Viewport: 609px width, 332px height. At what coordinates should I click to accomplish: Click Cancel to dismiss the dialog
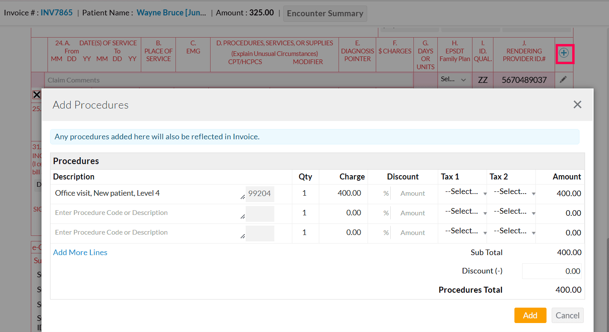567,315
